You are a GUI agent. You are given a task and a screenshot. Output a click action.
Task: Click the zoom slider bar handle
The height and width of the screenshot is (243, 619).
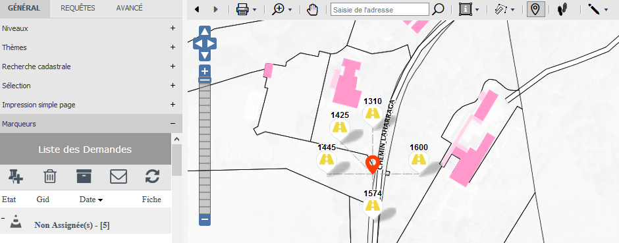[x=205, y=80]
